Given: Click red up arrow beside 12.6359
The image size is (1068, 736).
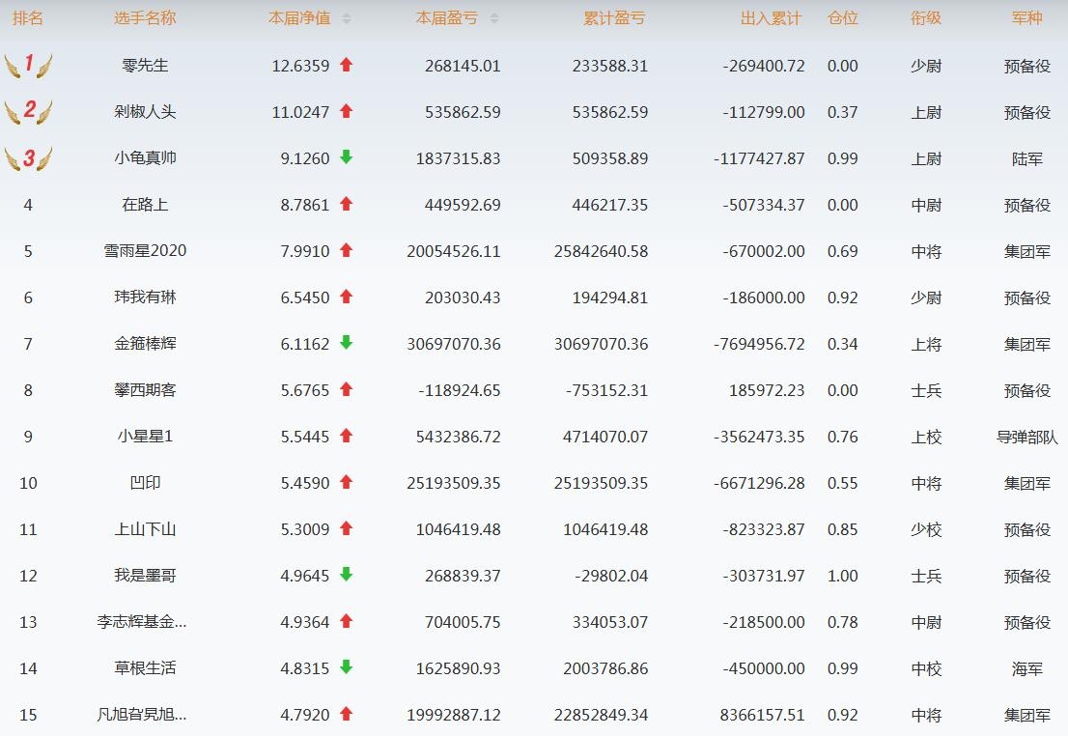Looking at the screenshot, I should click(347, 66).
